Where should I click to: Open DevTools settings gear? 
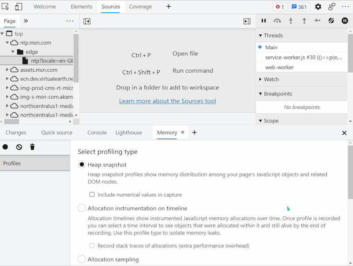point(318,7)
